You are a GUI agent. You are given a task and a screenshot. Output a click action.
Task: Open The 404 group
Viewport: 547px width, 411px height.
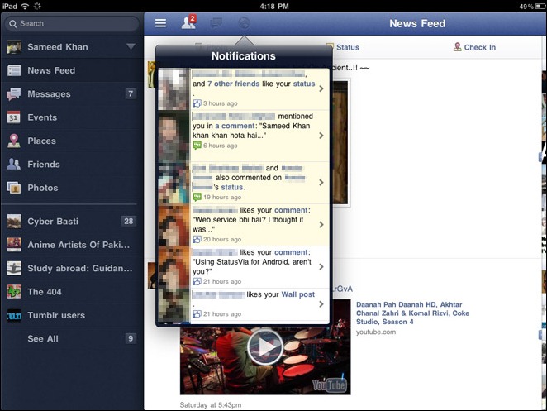tap(72, 292)
